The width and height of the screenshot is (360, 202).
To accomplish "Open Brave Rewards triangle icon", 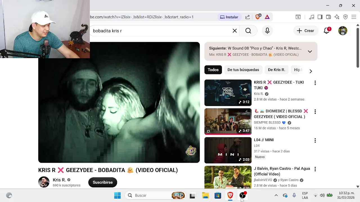I will tap(267, 17).
